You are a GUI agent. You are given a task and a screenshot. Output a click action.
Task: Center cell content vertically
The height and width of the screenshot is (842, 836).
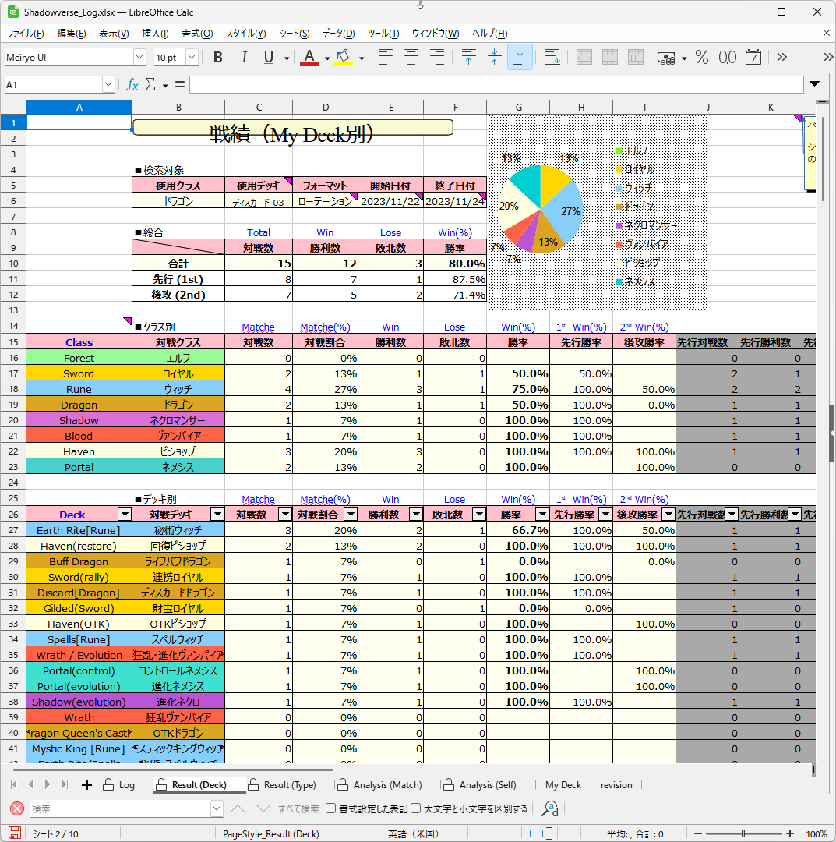[494, 58]
